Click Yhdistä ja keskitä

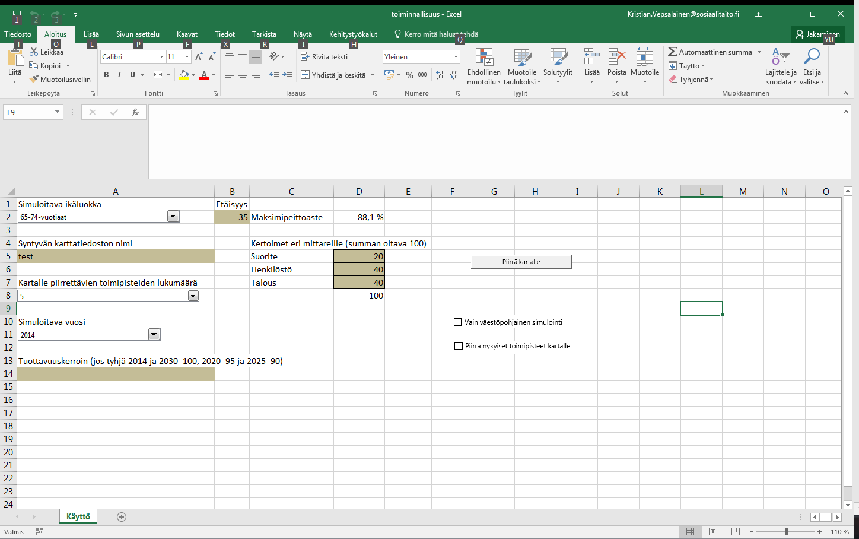[333, 75]
